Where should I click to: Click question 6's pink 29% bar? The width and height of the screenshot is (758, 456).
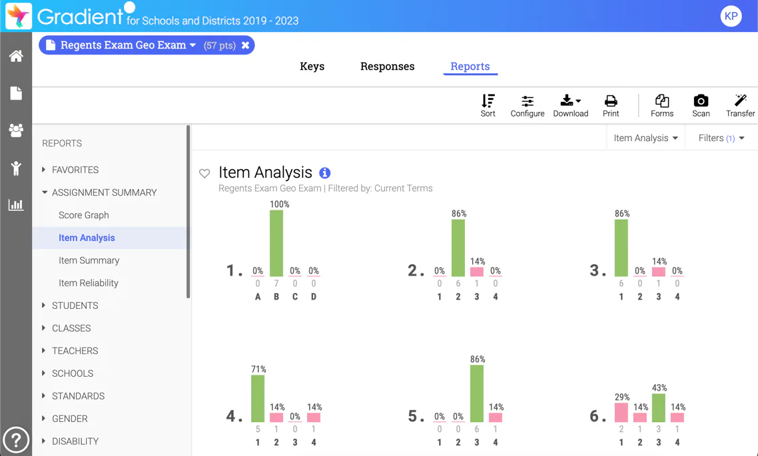coord(621,413)
